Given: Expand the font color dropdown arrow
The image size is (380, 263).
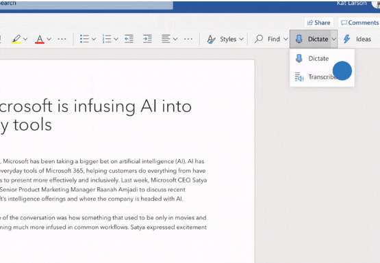Looking at the screenshot, I should (49, 39).
